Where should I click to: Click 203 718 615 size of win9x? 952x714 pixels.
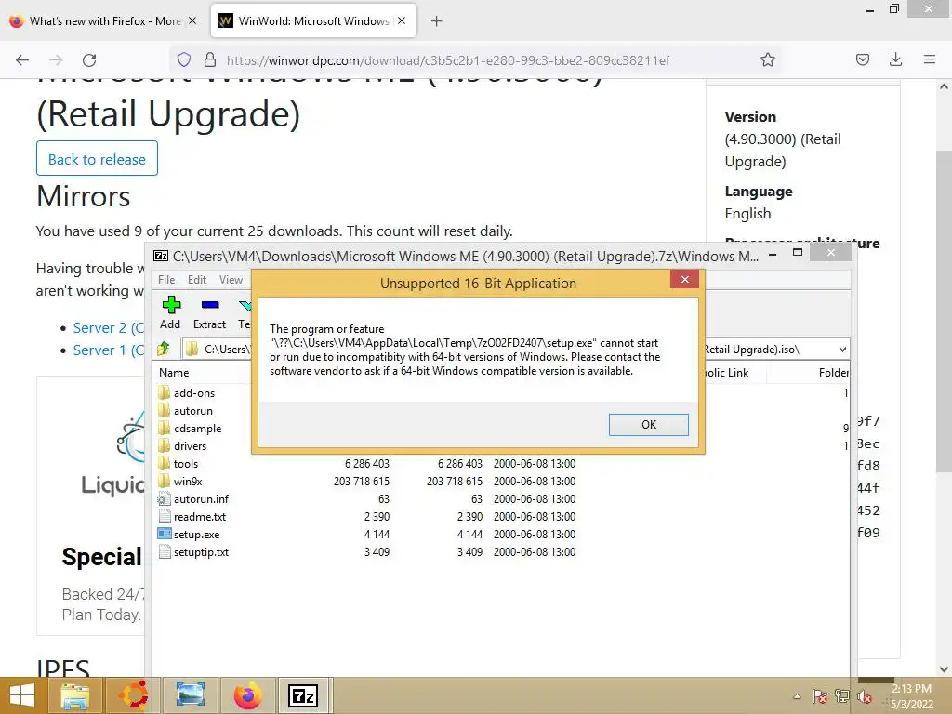pyautogui.click(x=362, y=481)
